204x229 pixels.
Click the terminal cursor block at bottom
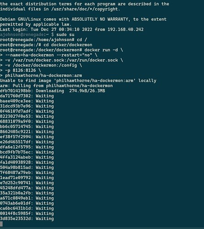tap(1, 224)
